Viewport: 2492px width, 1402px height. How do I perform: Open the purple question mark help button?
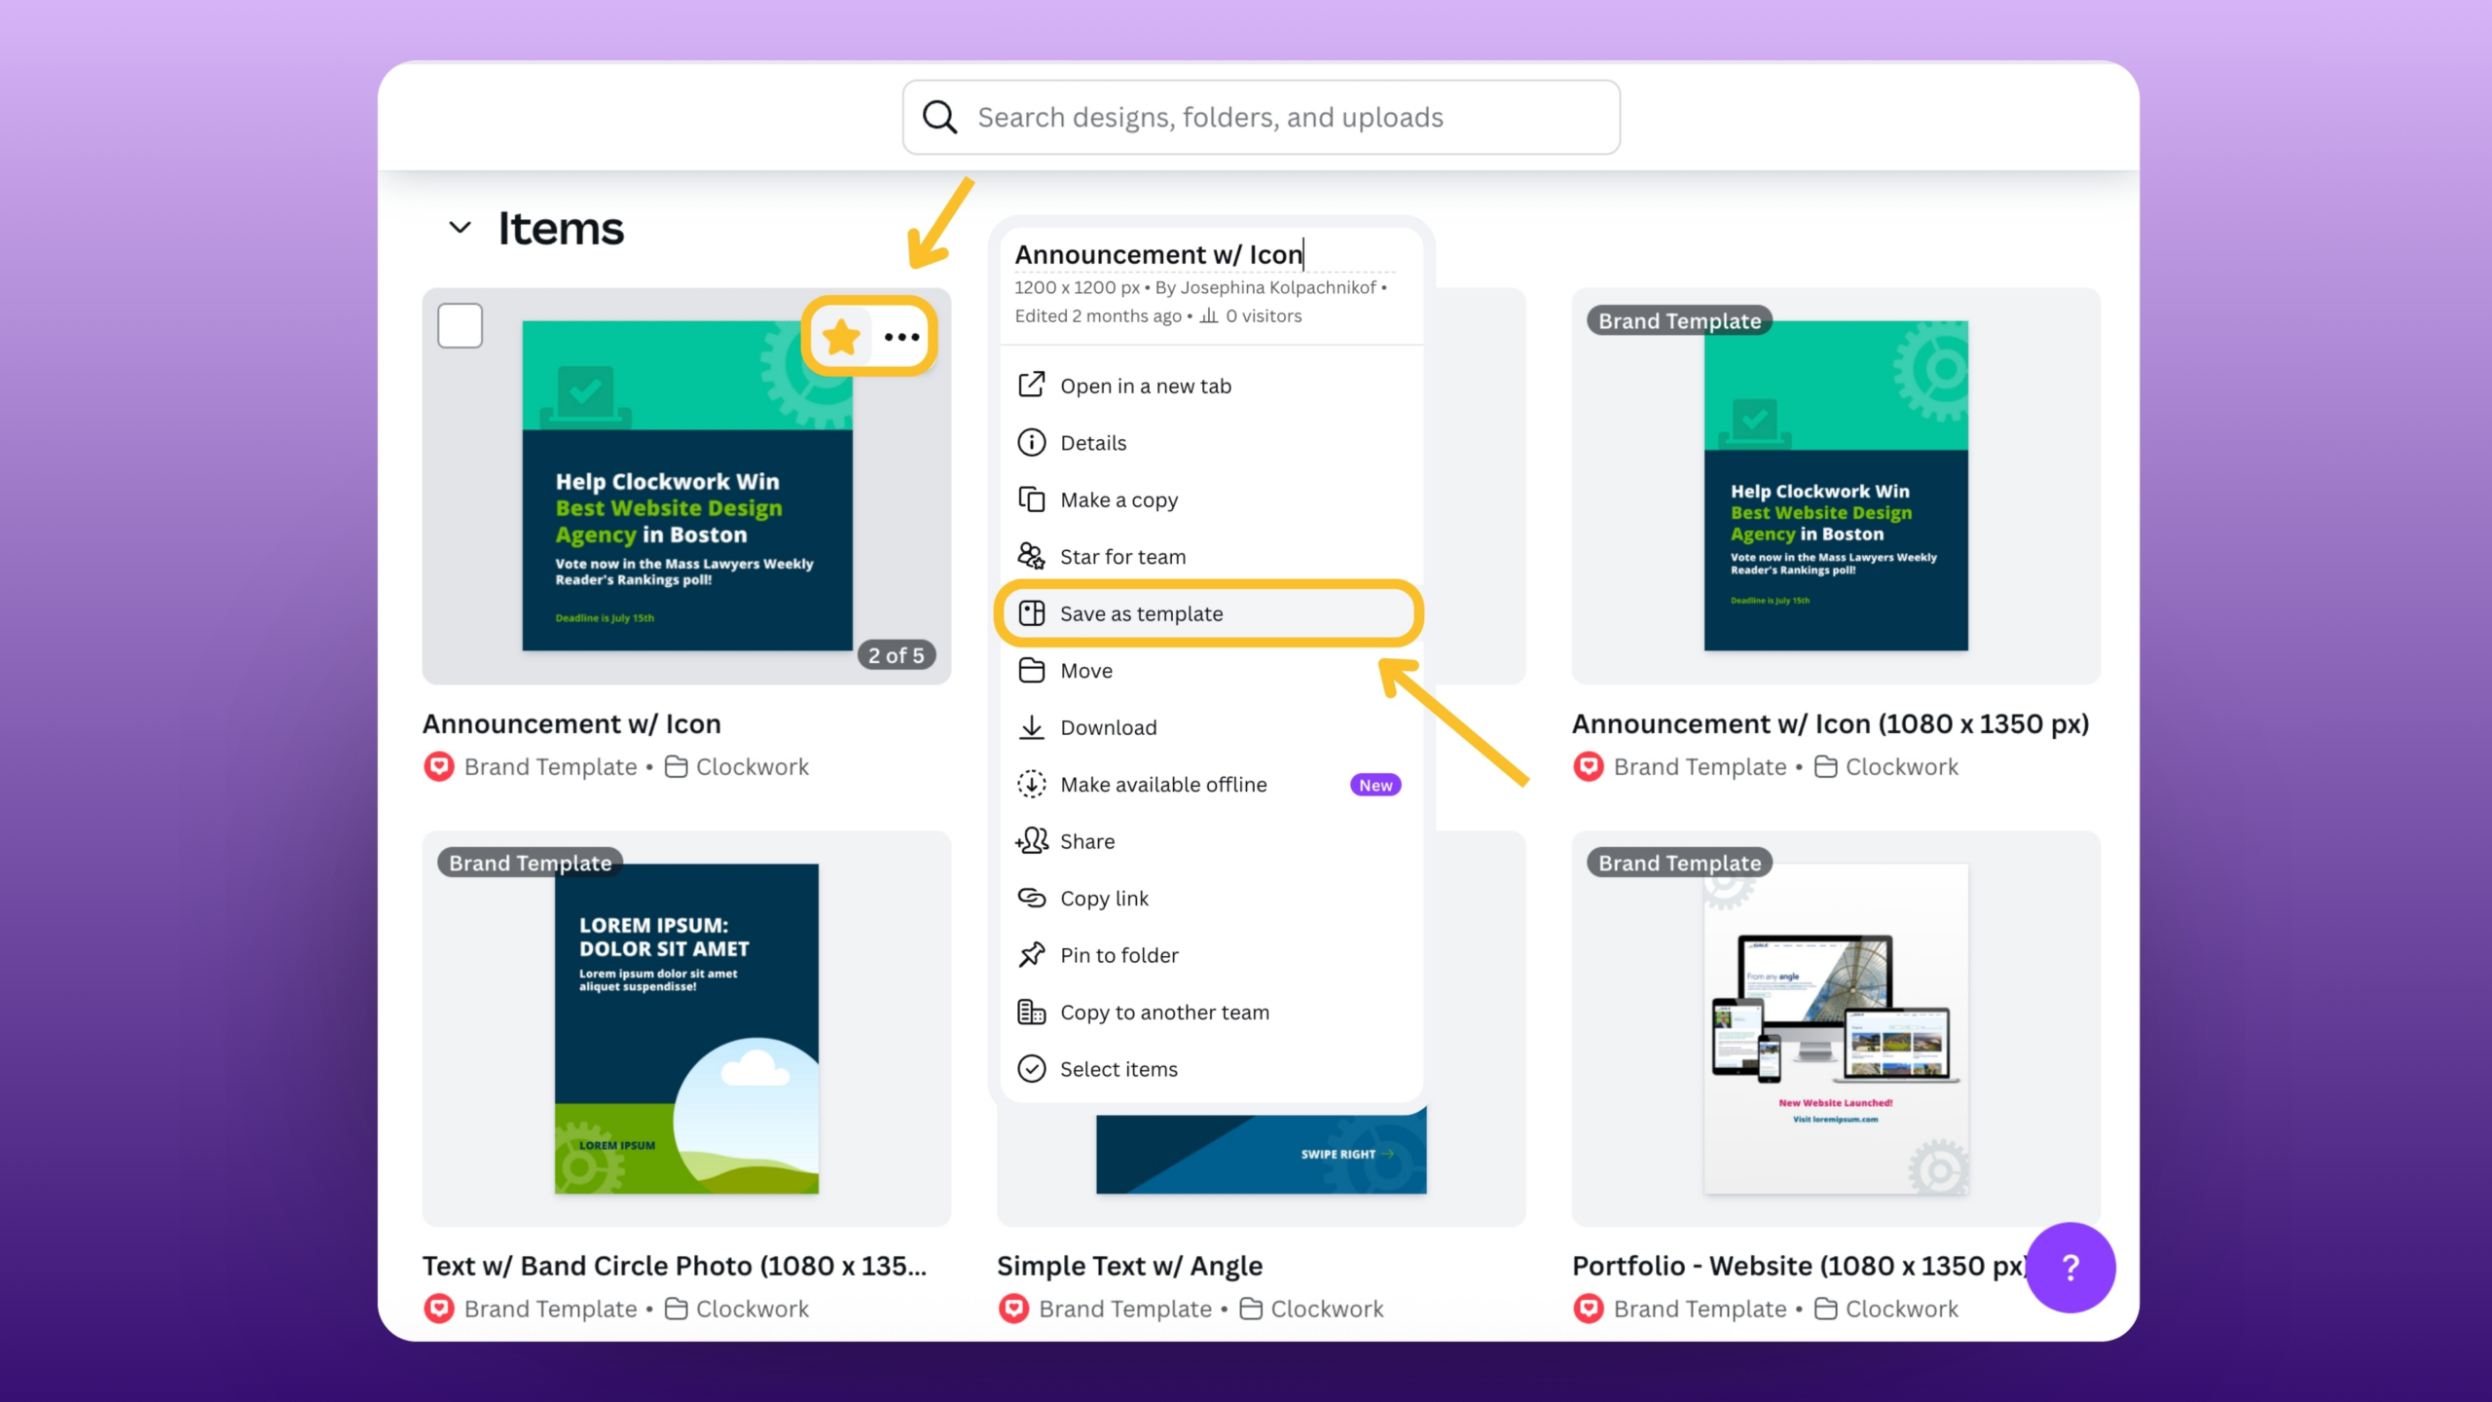click(x=2071, y=1268)
